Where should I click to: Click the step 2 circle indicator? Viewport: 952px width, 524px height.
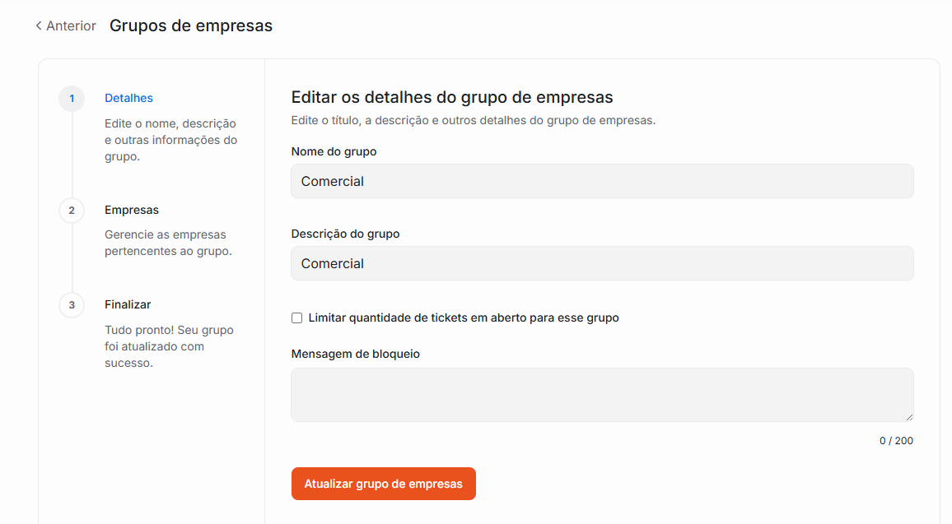point(72,211)
